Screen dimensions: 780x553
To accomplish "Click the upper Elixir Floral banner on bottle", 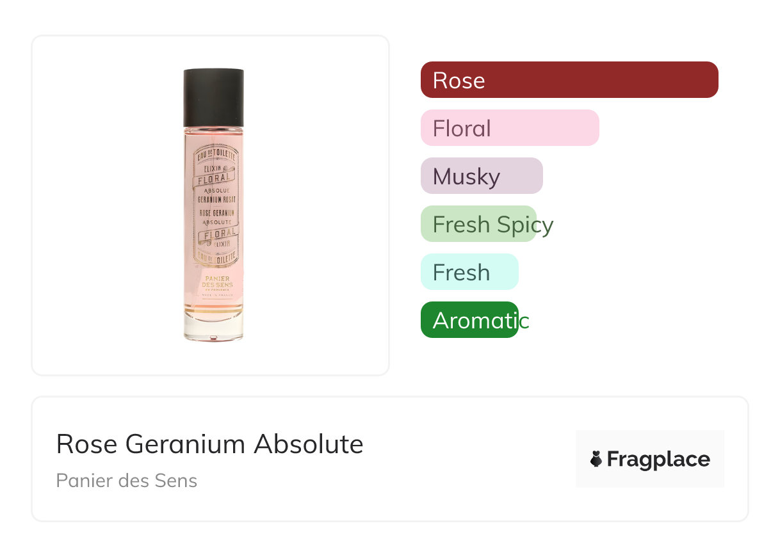I will pyautogui.click(x=213, y=173).
